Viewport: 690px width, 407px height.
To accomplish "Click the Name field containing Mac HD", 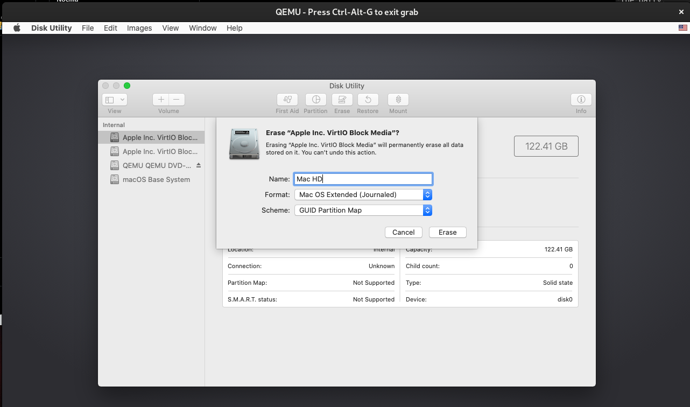I will pyautogui.click(x=363, y=179).
